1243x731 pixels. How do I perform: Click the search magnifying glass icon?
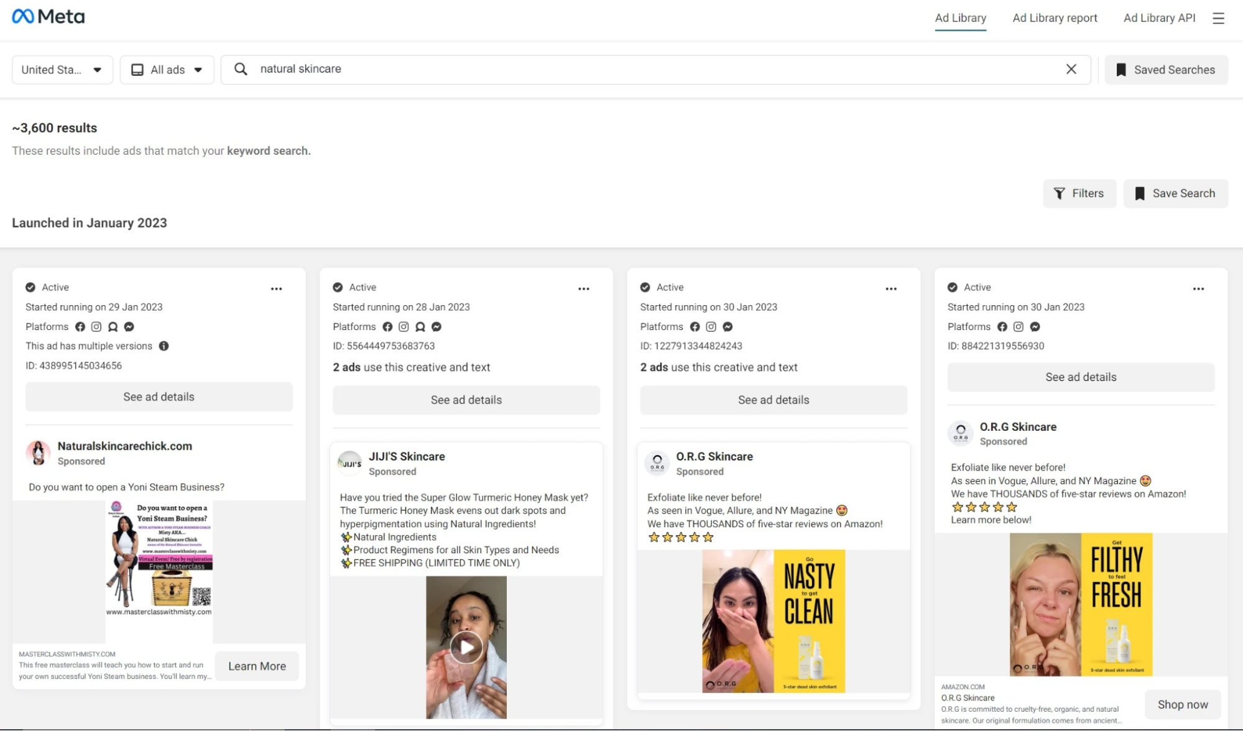point(240,69)
